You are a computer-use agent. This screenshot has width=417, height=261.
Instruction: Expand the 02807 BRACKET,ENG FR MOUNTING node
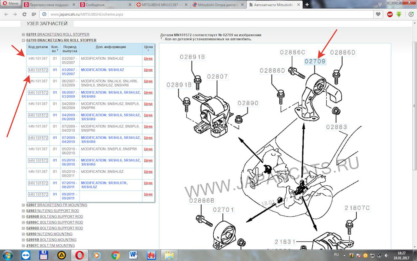point(23,205)
